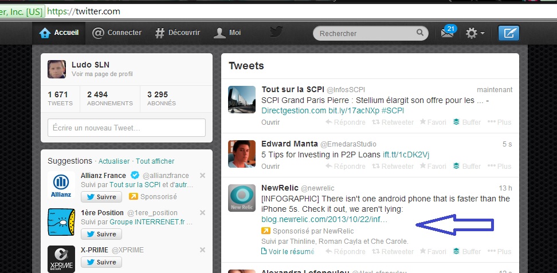Click the Allianz France account name
Image resolution: width=557 pixels, height=273 pixels.
(x=103, y=175)
